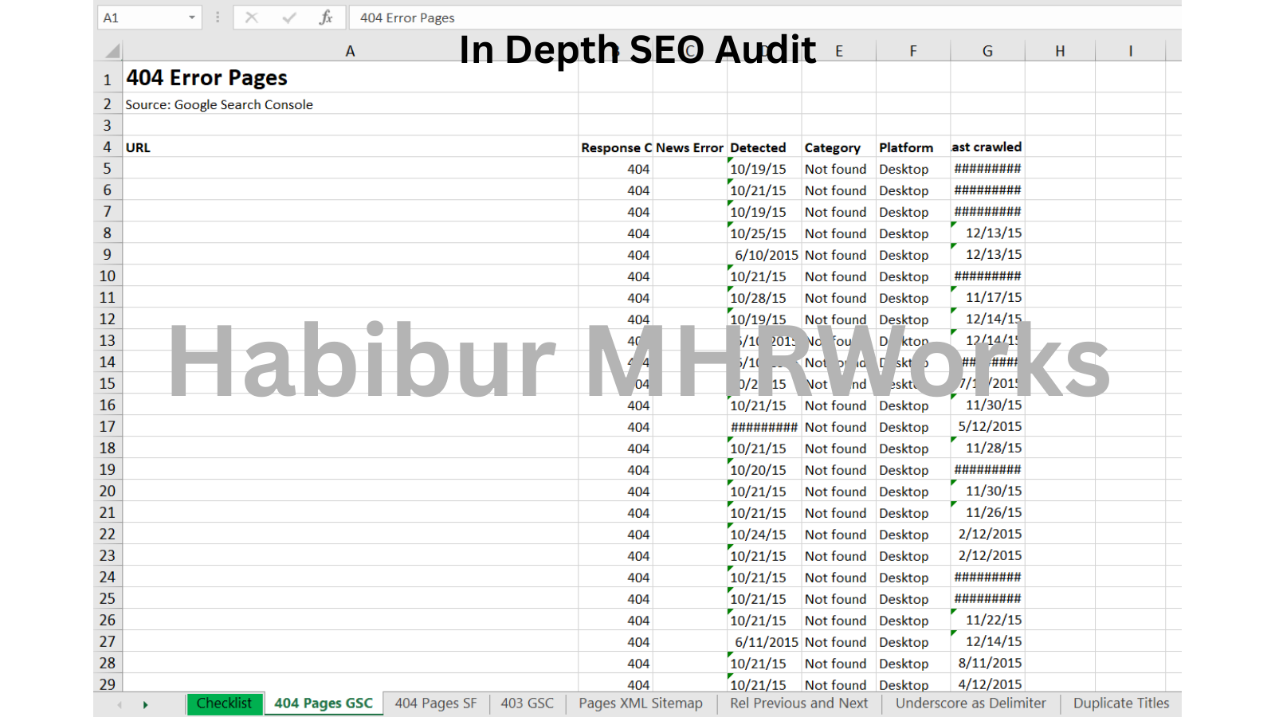Expand the Name Box dropdown arrow
The width and height of the screenshot is (1275, 717).
[192, 18]
